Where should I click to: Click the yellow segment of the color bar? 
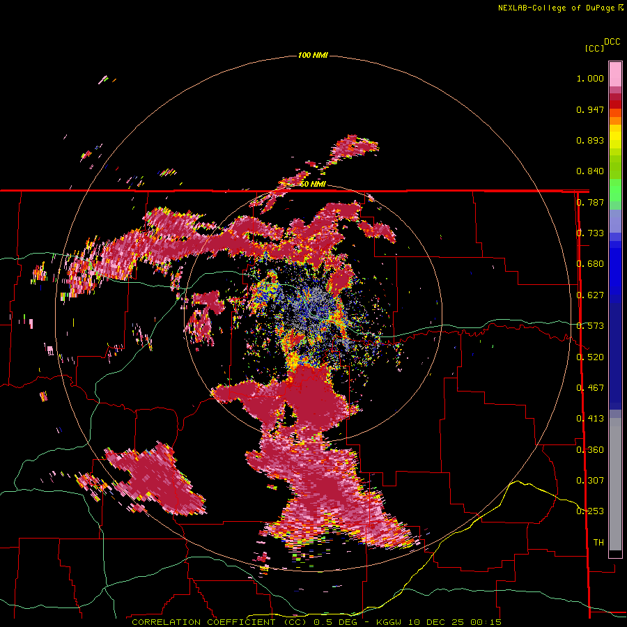click(x=615, y=137)
